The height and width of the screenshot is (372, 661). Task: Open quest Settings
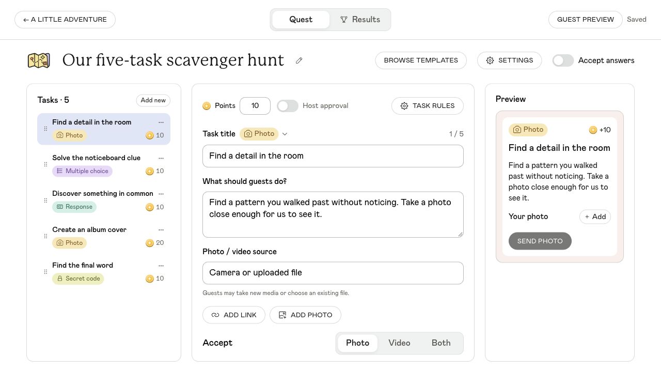click(x=509, y=60)
